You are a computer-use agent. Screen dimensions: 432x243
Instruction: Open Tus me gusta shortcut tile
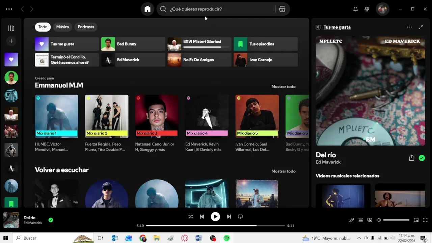[67, 44]
